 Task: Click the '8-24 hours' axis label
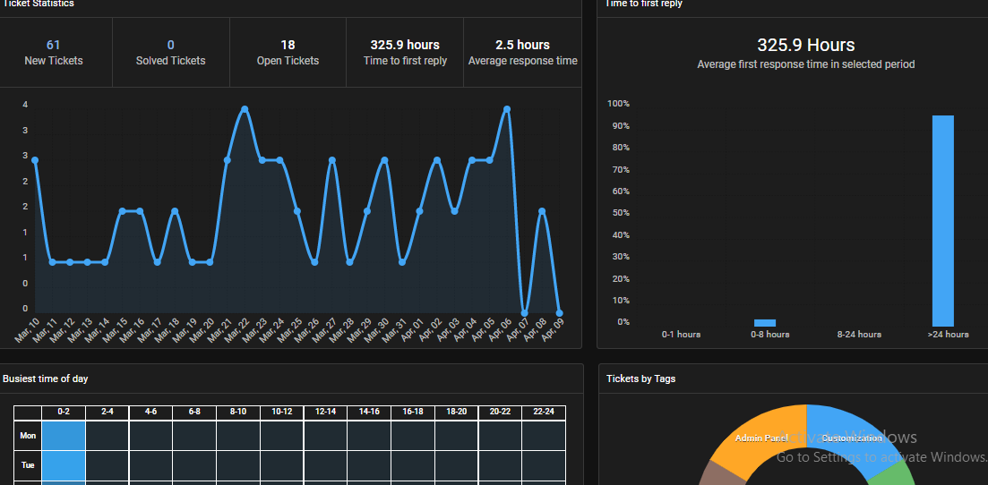pyautogui.click(x=859, y=335)
